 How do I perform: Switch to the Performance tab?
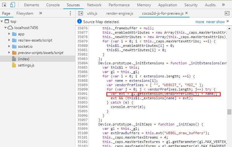(x=119, y=5)
